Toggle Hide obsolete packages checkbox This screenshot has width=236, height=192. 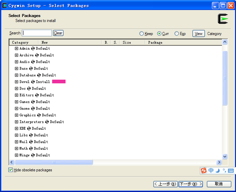(x=11, y=170)
